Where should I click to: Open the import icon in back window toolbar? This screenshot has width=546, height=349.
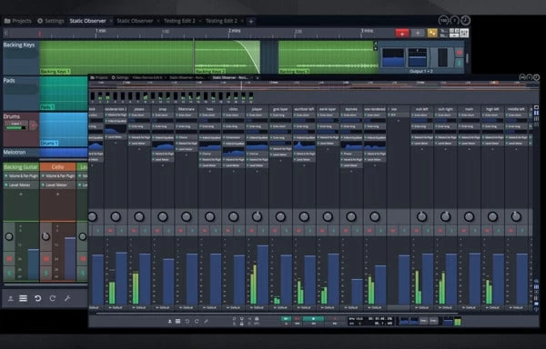tap(11, 298)
